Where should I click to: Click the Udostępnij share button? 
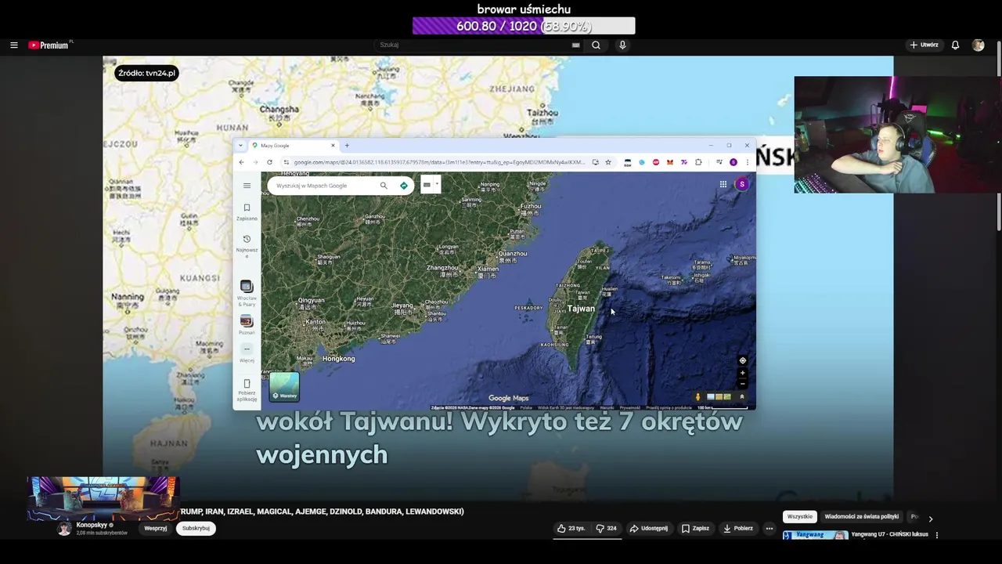[x=649, y=528]
